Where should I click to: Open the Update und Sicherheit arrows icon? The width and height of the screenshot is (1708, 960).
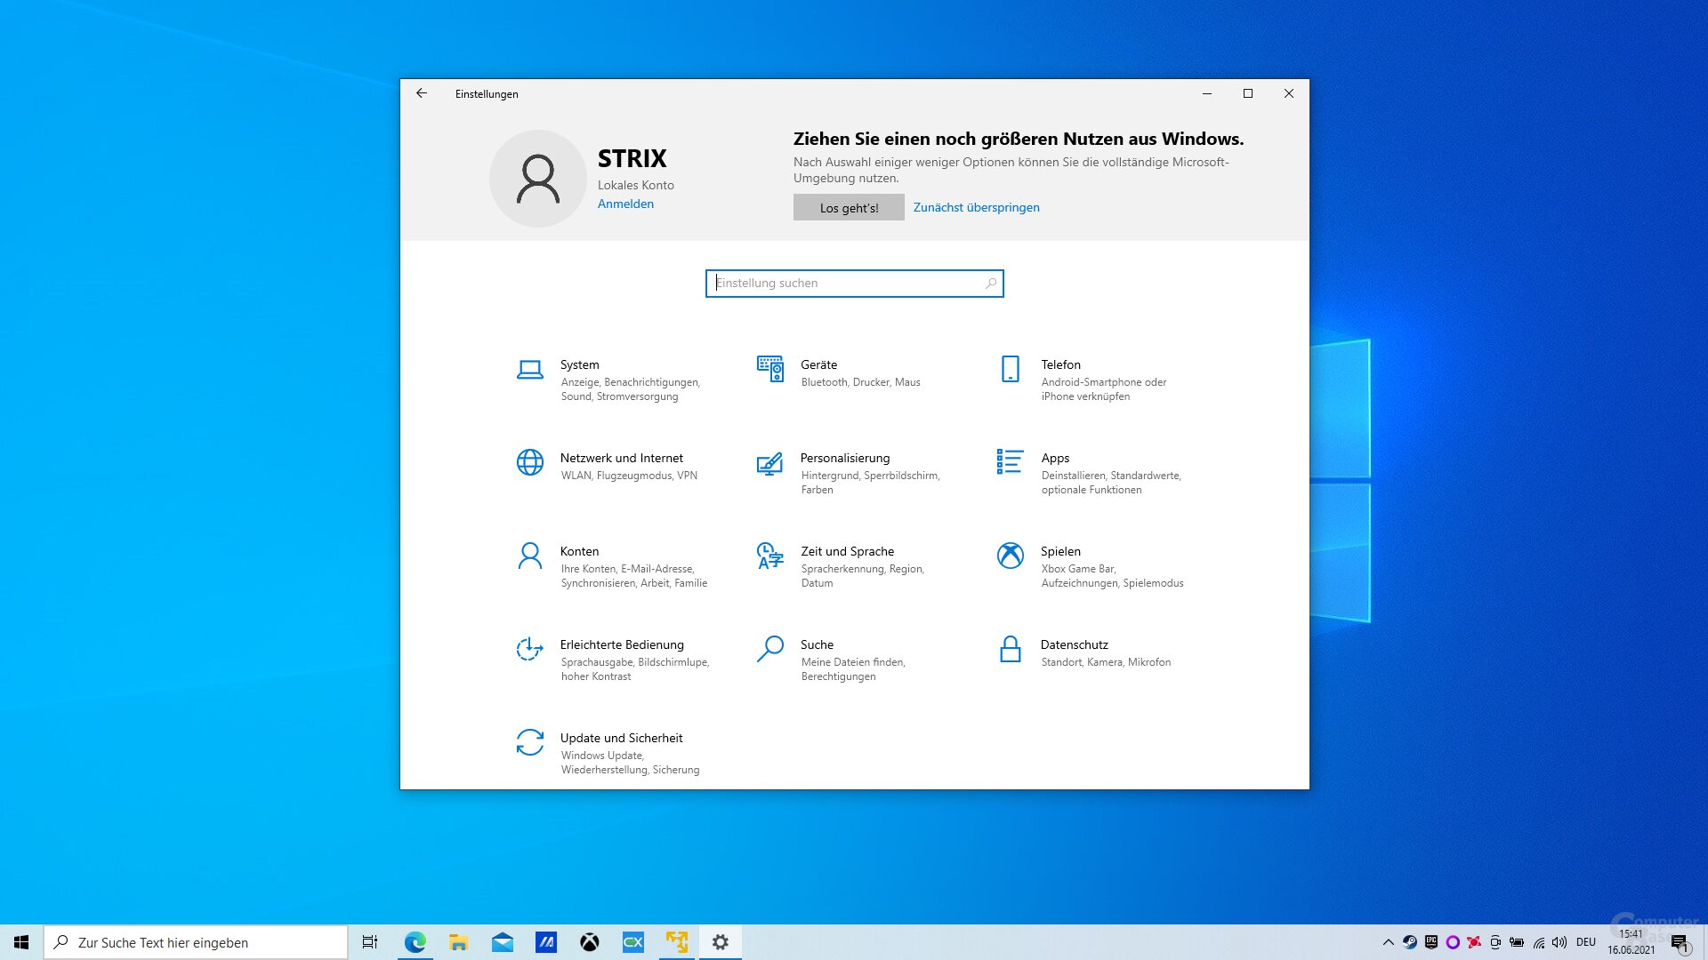tap(530, 742)
